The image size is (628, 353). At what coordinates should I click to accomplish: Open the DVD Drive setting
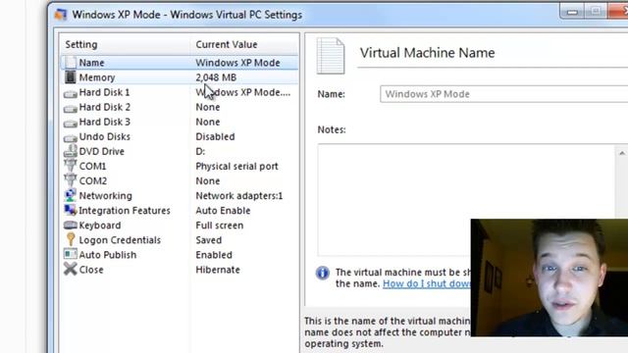pos(102,152)
